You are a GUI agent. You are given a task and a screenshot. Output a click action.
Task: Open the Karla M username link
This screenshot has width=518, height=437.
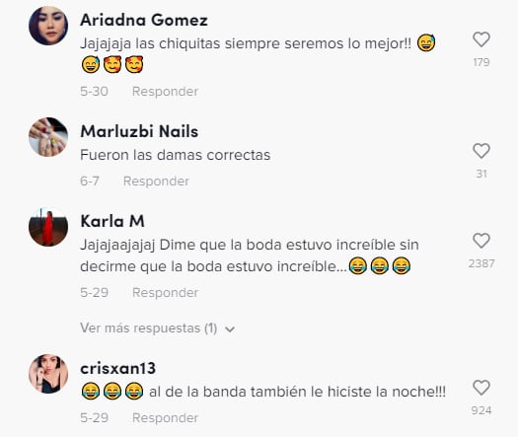pos(112,221)
